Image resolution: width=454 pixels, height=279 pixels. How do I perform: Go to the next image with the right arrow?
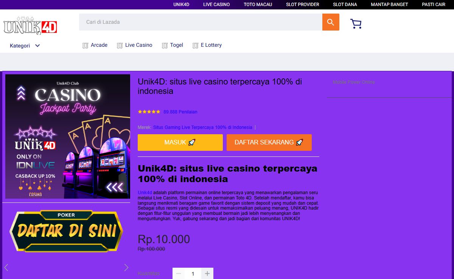coord(126,268)
